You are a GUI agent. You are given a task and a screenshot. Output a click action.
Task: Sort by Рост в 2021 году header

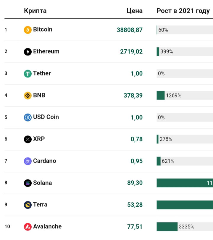tap(183, 11)
